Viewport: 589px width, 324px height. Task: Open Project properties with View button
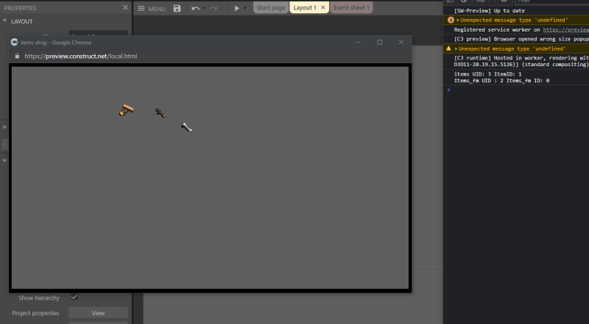pos(98,313)
